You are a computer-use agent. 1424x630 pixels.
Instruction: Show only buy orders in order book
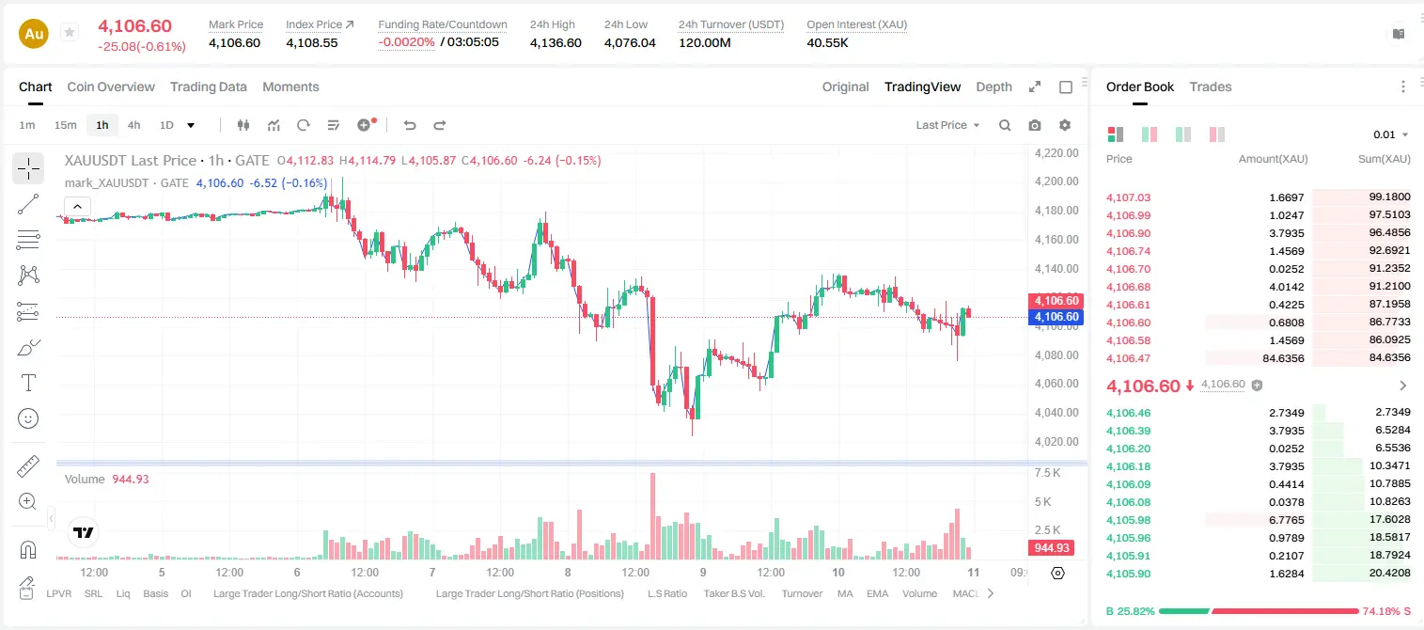click(x=1182, y=134)
